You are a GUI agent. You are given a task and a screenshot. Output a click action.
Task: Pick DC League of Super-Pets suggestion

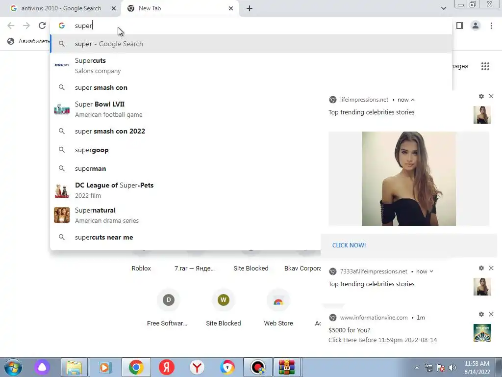186,190
